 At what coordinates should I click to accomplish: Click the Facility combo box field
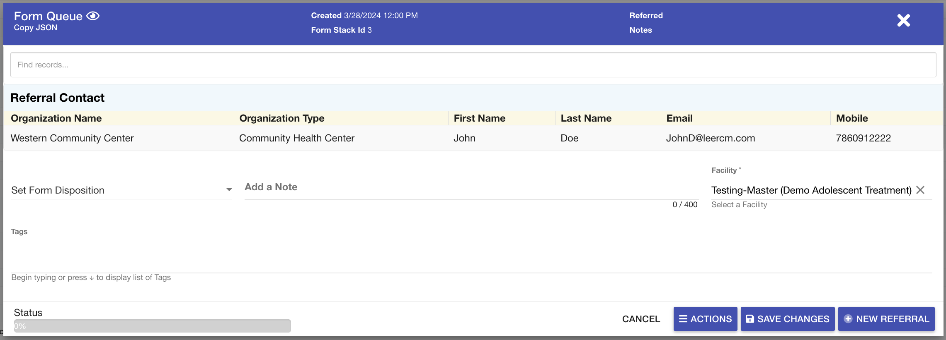click(810, 190)
